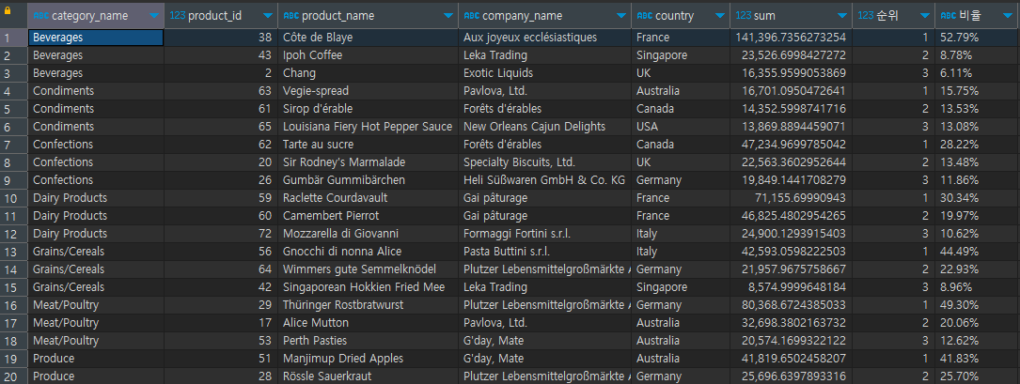This screenshot has width=1020, height=384.
Task: Click Gnocchi di nonna Alice cell
Action: click(x=369, y=252)
